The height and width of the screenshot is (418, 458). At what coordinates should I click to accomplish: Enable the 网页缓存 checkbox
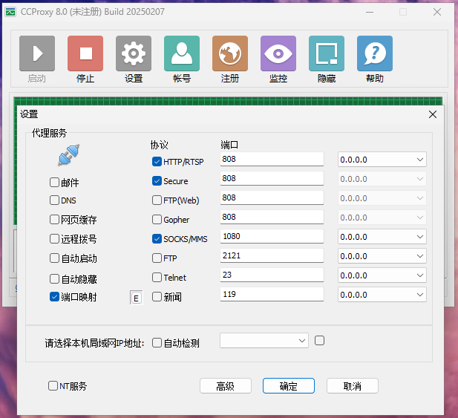pyautogui.click(x=54, y=219)
